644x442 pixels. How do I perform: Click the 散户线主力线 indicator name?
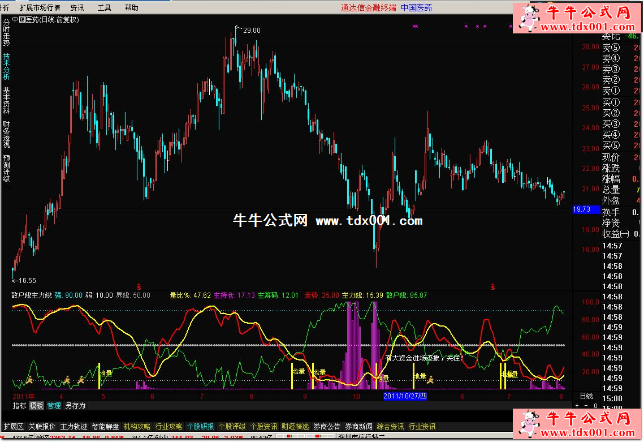[x=32, y=295]
